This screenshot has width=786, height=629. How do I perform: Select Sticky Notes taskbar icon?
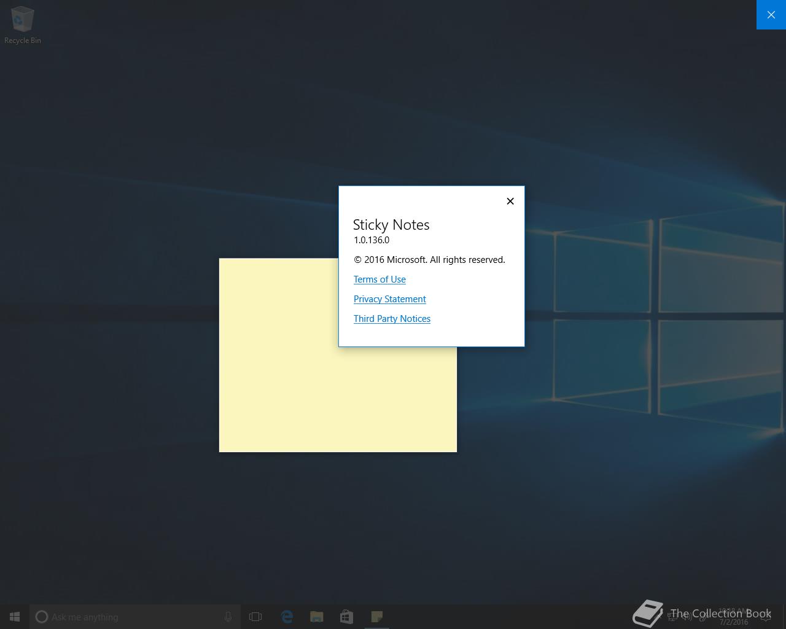(376, 617)
